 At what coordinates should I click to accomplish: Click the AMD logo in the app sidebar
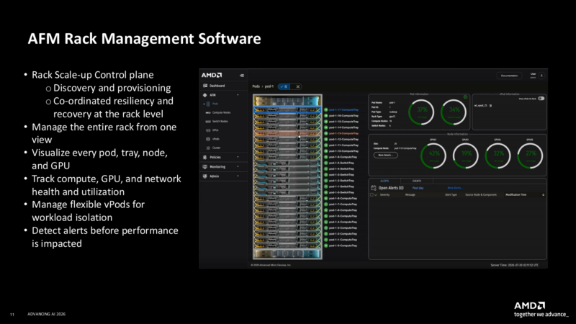tap(212, 75)
